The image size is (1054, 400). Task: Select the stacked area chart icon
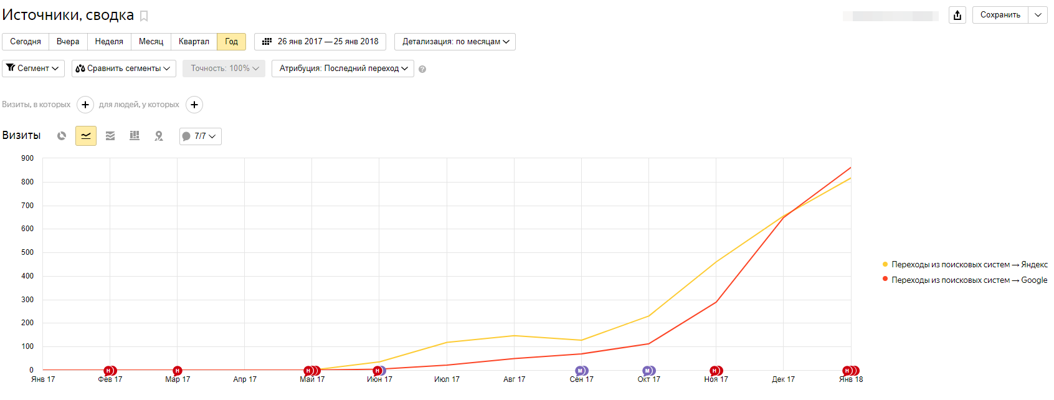click(x=110, y=136)
